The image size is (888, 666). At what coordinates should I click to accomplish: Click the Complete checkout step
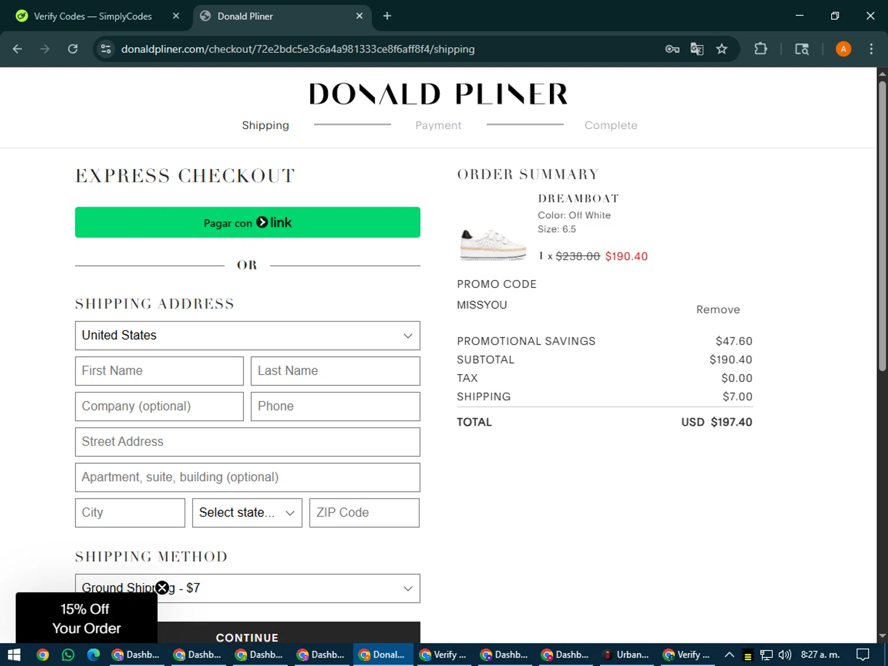tap(611, 125)
